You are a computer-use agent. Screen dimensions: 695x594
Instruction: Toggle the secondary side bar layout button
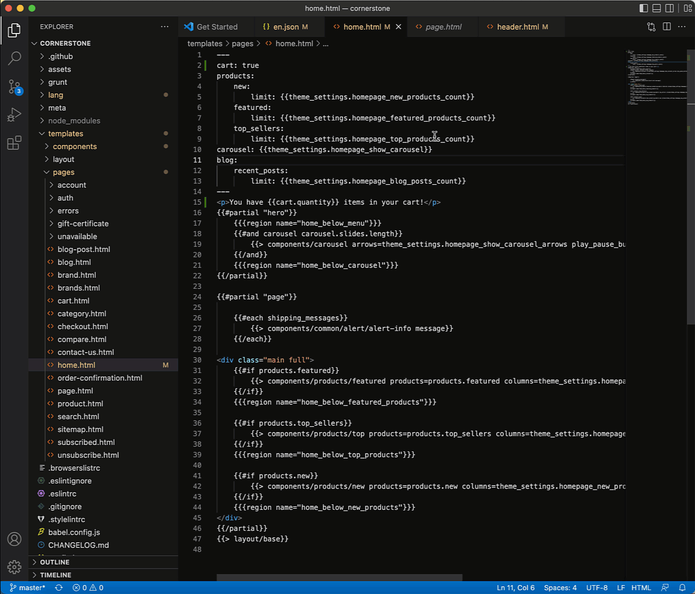670,8
